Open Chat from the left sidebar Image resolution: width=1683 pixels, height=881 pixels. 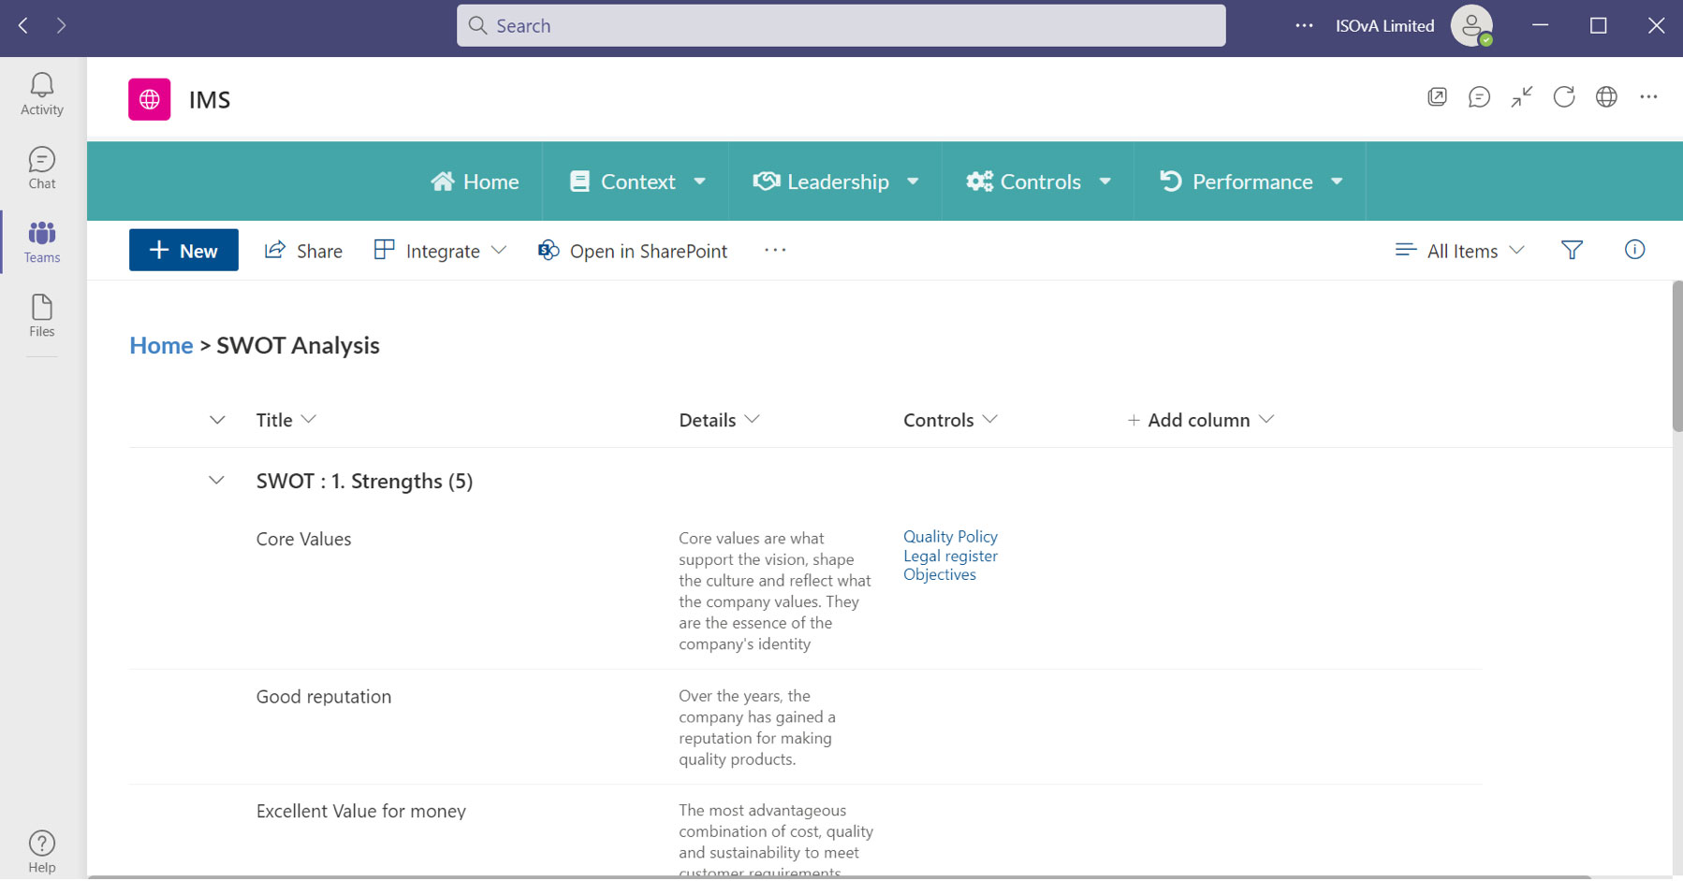click(41, 166)
